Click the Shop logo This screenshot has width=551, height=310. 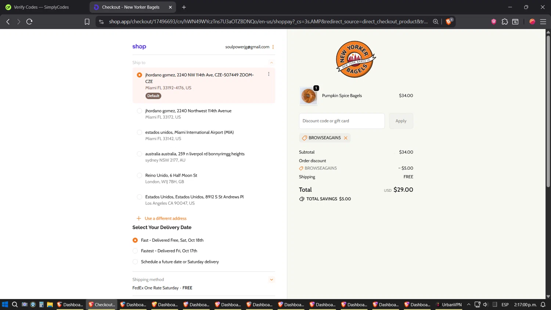coord(139,47)
